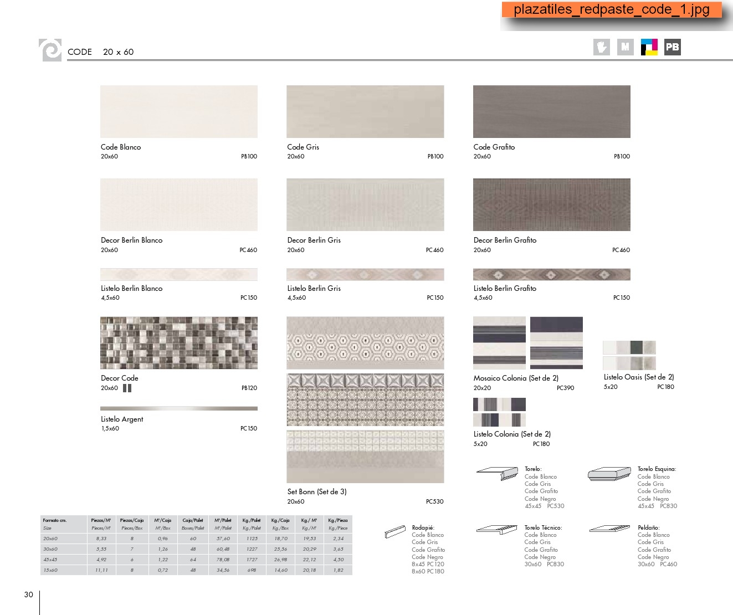
Task: Click the 'Listelo Colonia (Set de 2)' label
Action: [512, 434]
